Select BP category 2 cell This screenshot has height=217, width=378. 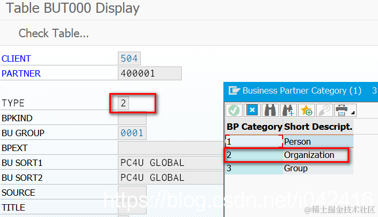point(254,155)
